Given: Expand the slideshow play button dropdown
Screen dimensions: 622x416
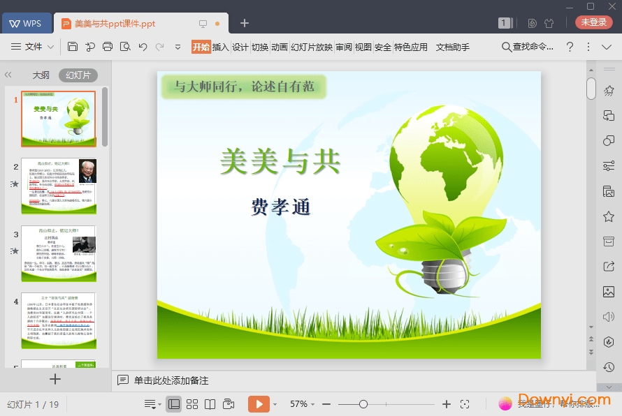Looking at the screenshot, I should (x=274, y=403).
